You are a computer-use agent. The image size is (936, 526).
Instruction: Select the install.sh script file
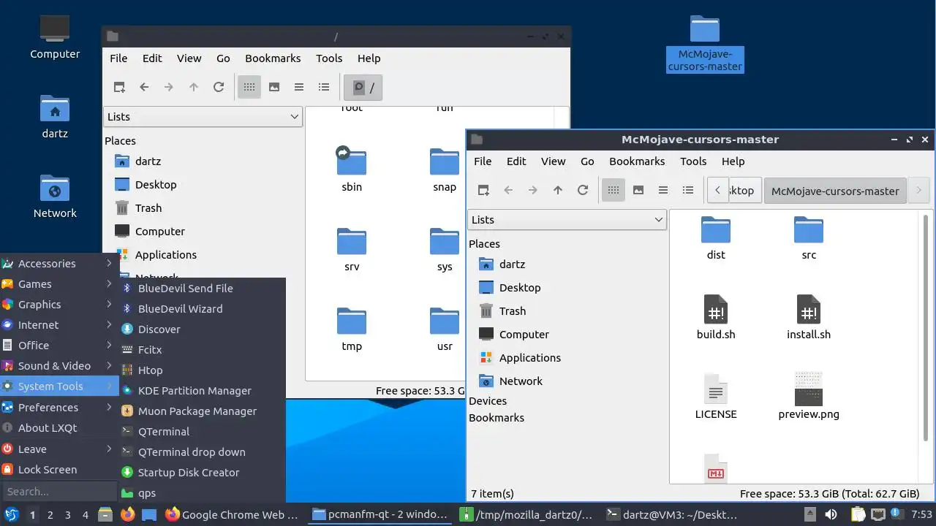pos(809,318)
